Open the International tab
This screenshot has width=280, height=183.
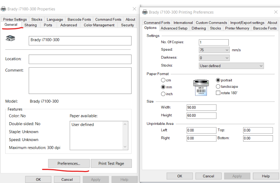(x=183, y=22)
